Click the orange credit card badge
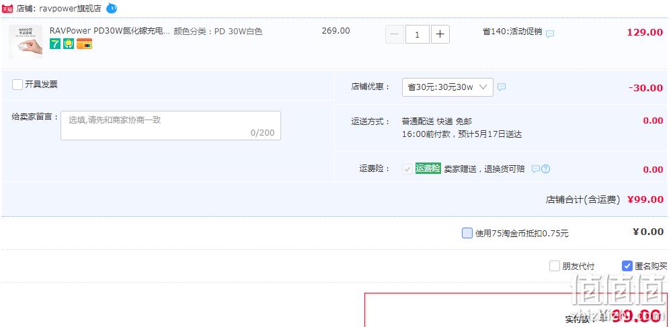This screenshot has width=671, height=327. [84, 44]
